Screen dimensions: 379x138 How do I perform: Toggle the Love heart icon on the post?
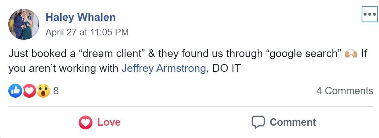86,122
